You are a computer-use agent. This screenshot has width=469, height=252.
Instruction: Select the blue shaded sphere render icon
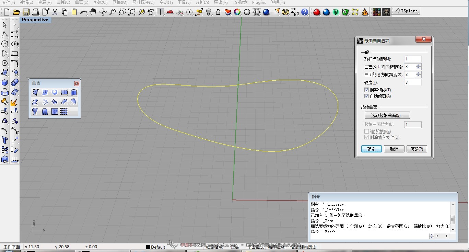point(266,12)
